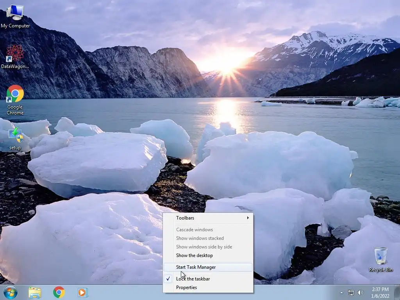Select the Recycle Bin icon
The height and width of the screenshot is (300, 400).
[380, 260]
